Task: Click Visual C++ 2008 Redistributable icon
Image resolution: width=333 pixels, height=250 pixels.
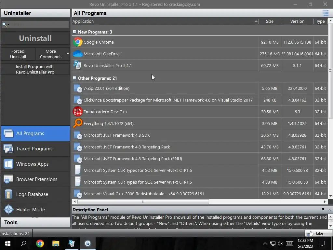Action: click(x=77, y=194)
